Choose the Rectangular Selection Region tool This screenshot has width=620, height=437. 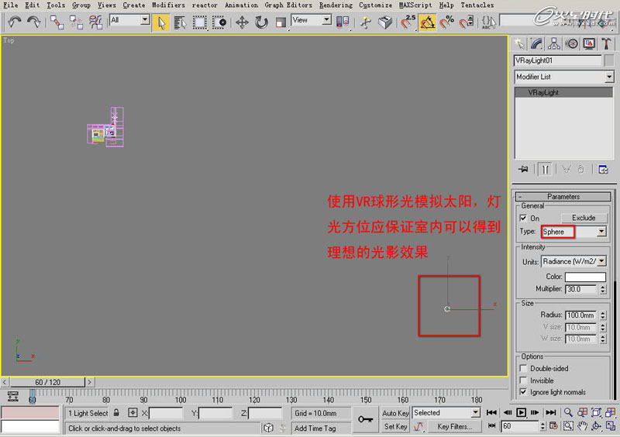[x=199, y=22]
